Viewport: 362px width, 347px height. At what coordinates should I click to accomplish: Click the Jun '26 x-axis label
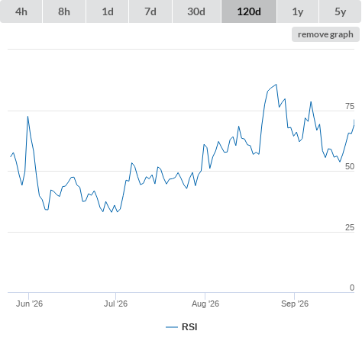(29, 304)
